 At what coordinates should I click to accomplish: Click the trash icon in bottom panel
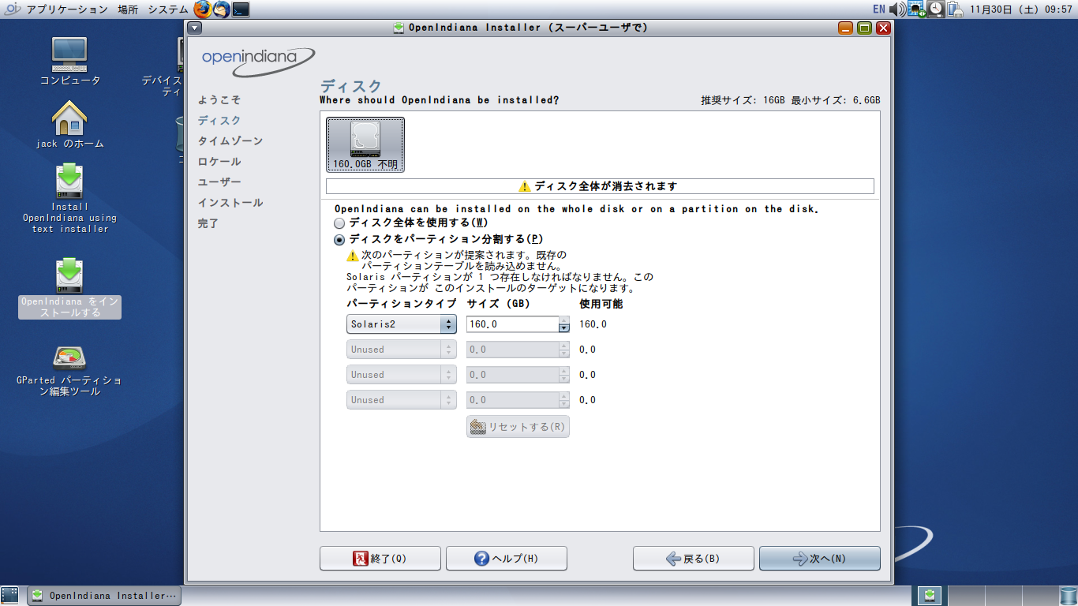click(1068, 596)
